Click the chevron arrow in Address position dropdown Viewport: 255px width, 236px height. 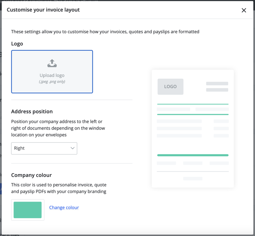[72, 148]
